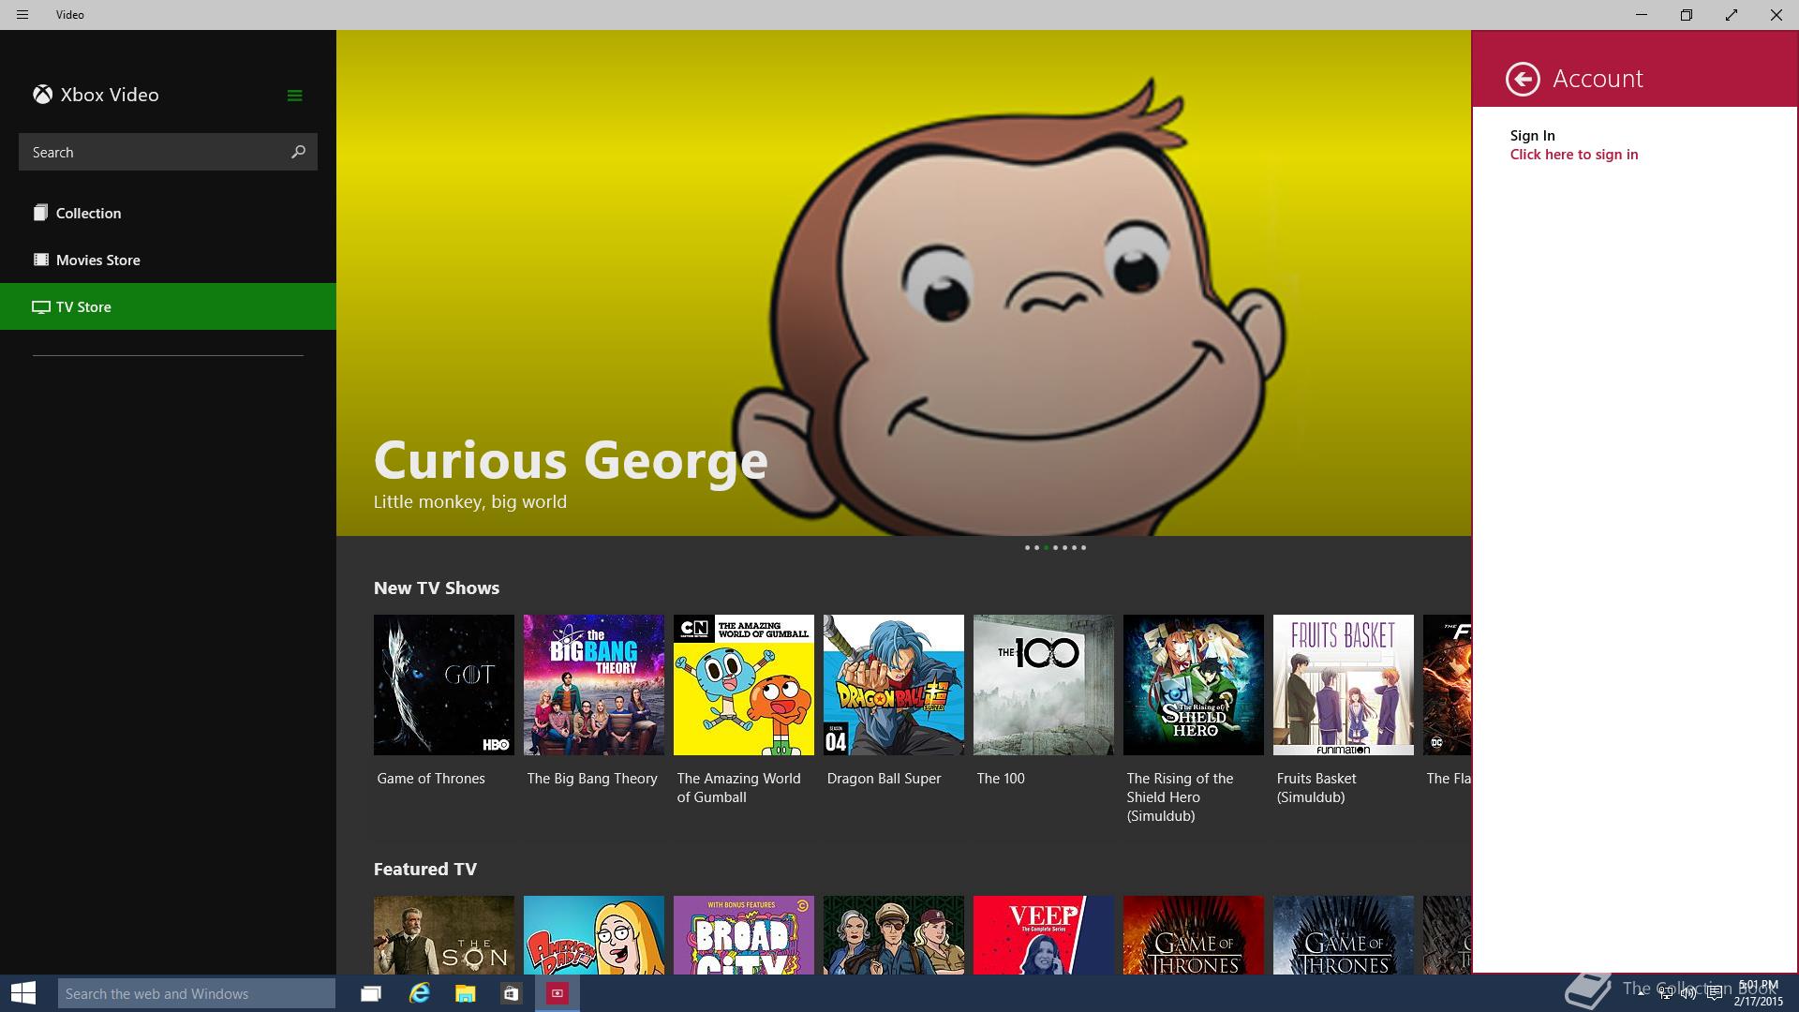Click 'Dragon Ball Super' title text
This screenshot has width=1799, height=1012.
click(x=884, y=779)
